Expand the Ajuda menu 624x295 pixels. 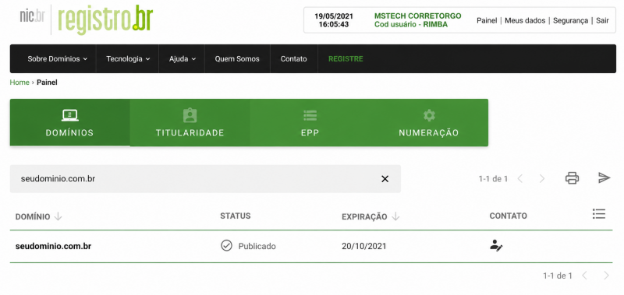(183, 58)
